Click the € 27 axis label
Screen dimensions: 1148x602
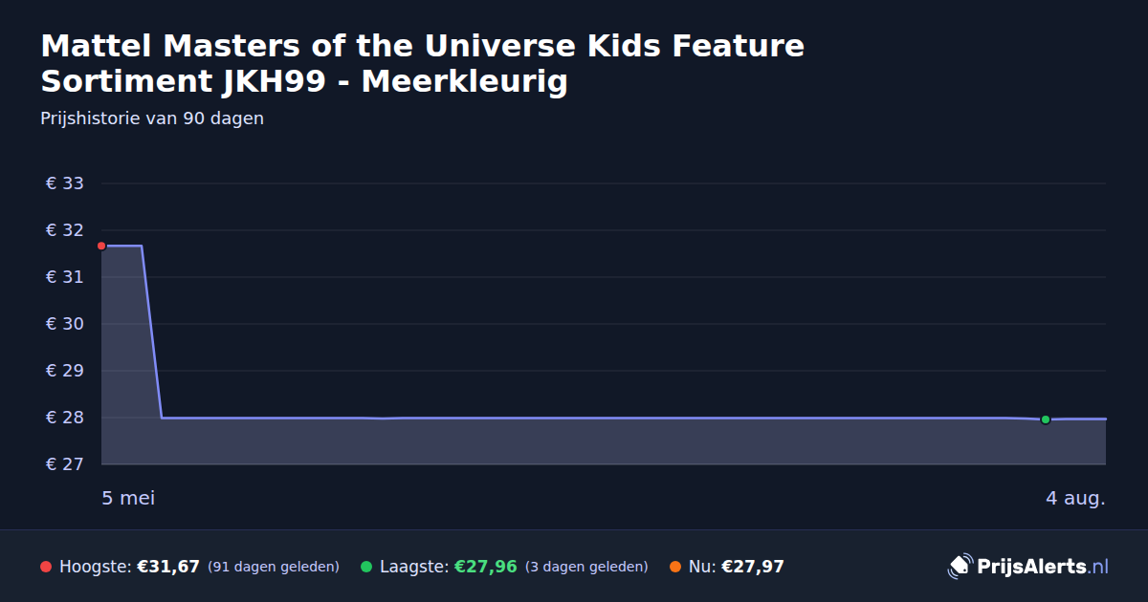[65, 464]
